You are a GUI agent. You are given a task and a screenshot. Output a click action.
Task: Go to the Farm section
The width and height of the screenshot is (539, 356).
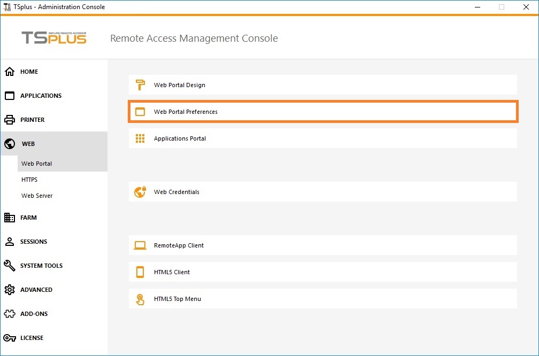coord(28,218)
